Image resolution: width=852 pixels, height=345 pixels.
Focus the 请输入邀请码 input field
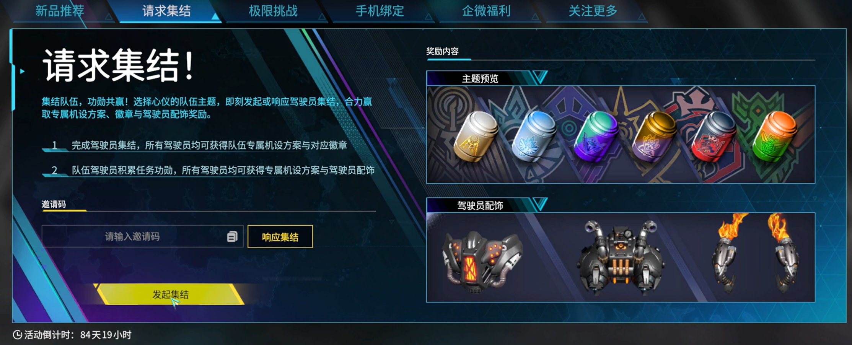point(142,237)
